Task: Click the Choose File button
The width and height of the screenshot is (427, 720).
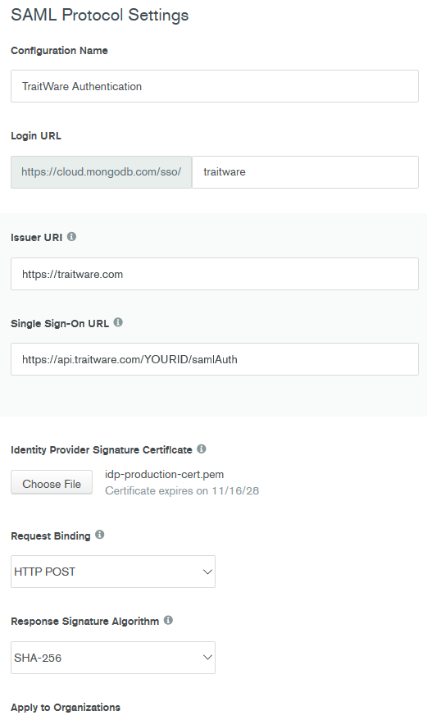Action: coord(52,483)
